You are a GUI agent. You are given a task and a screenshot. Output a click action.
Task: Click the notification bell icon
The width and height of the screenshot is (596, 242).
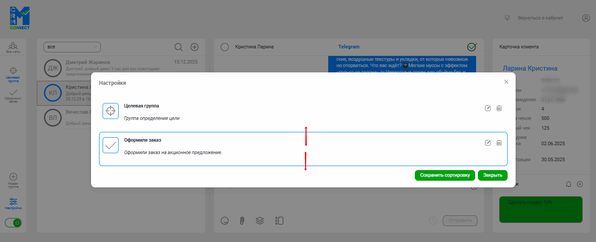(x=568, y=184)
